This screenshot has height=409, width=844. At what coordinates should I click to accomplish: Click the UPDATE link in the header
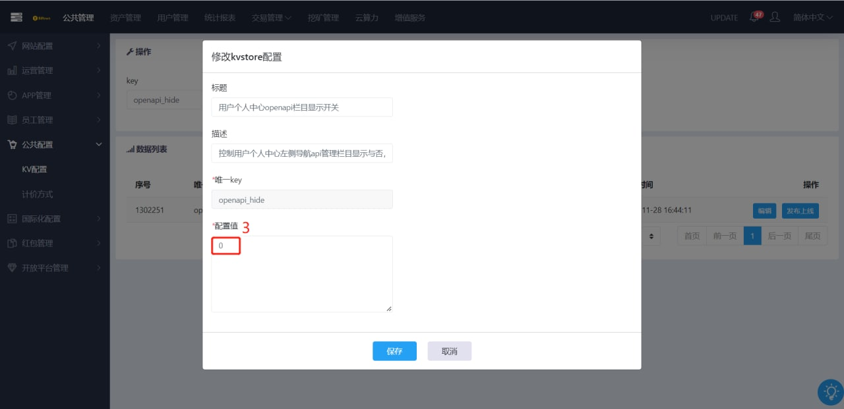click(x=724, y=18)
